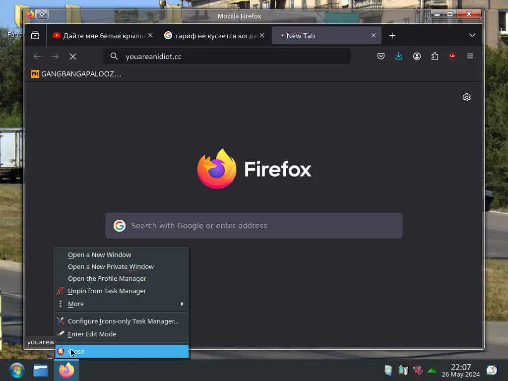Open the Firefox account icon
The width and height of the screenshot is (508, 381).
(x=417, y=56)
